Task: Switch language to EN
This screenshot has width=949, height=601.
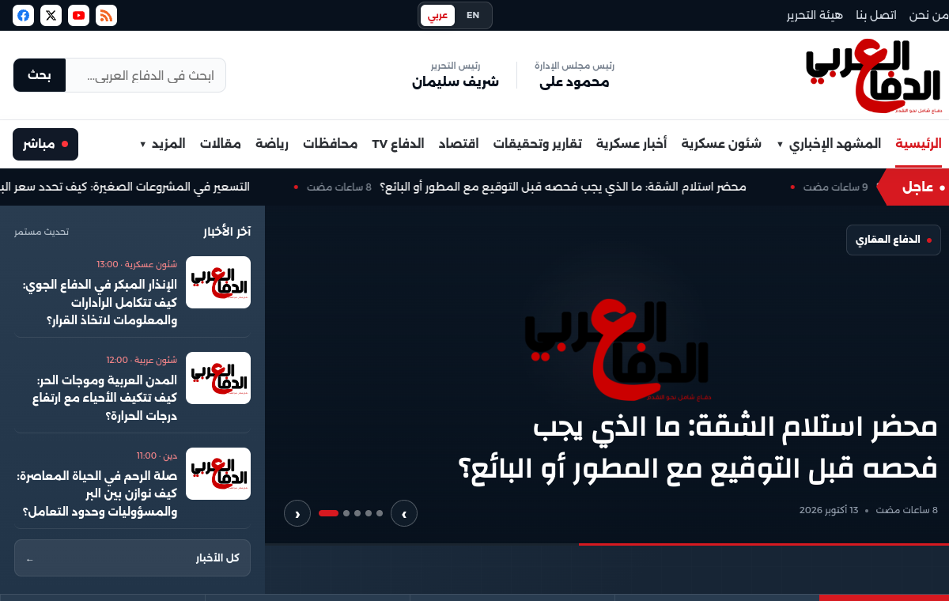Action: click(473, 15)
